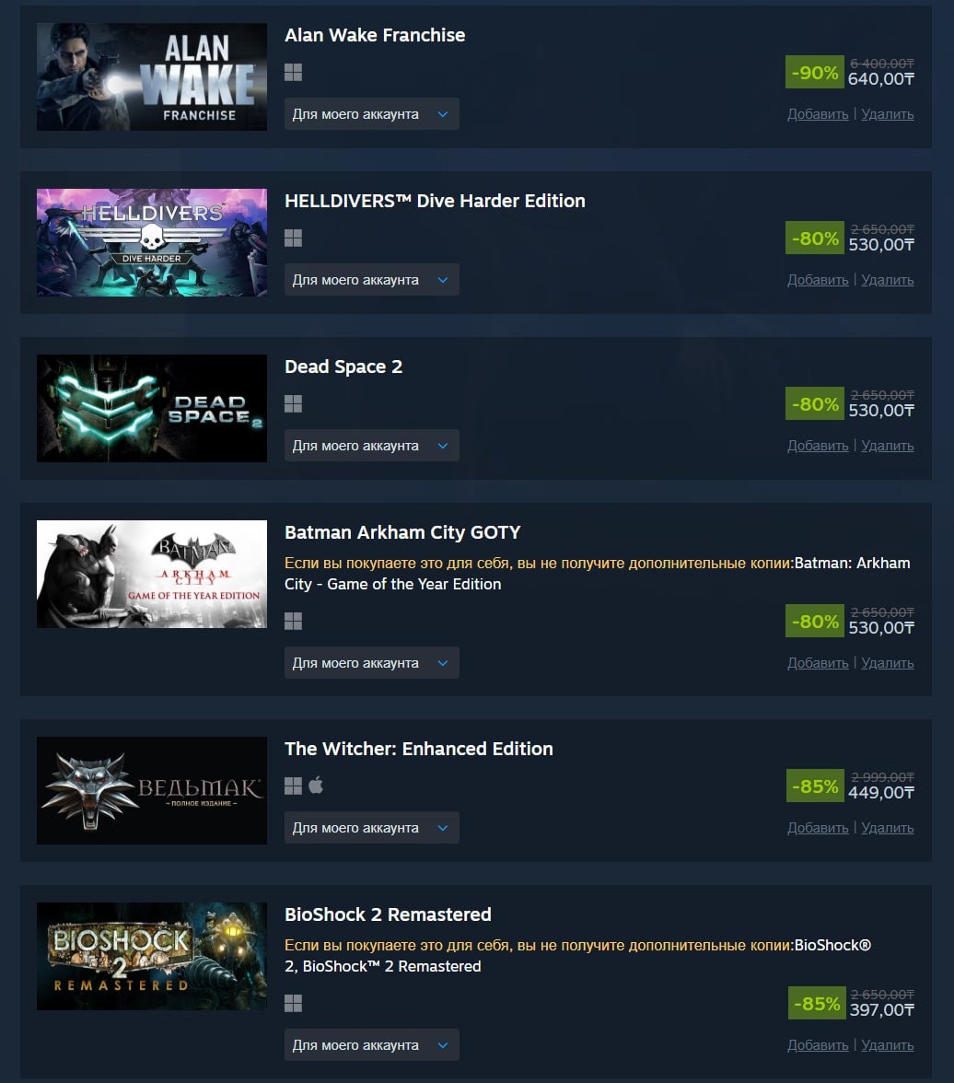The width and height of the screenshot is (954, 1083).
Task: Click the -90% discount badge for Alan Wake
Action: (814, 72)
